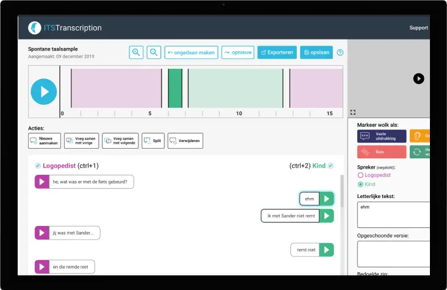Open the help question mark icon
447x290 pixels.
340,52
